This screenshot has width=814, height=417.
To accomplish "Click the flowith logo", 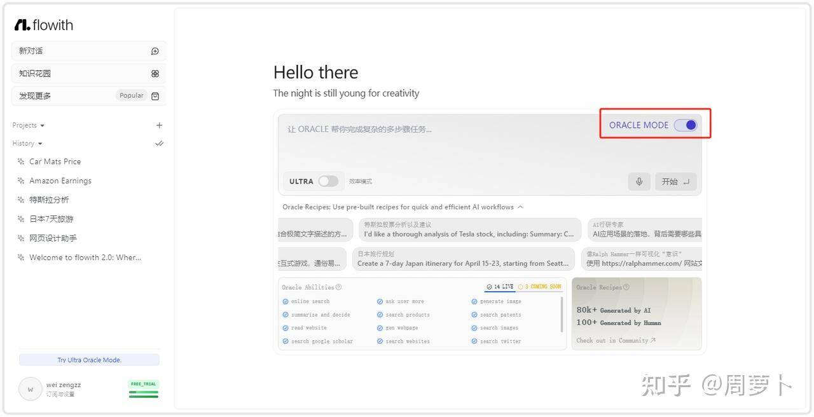I will (44, 25).
